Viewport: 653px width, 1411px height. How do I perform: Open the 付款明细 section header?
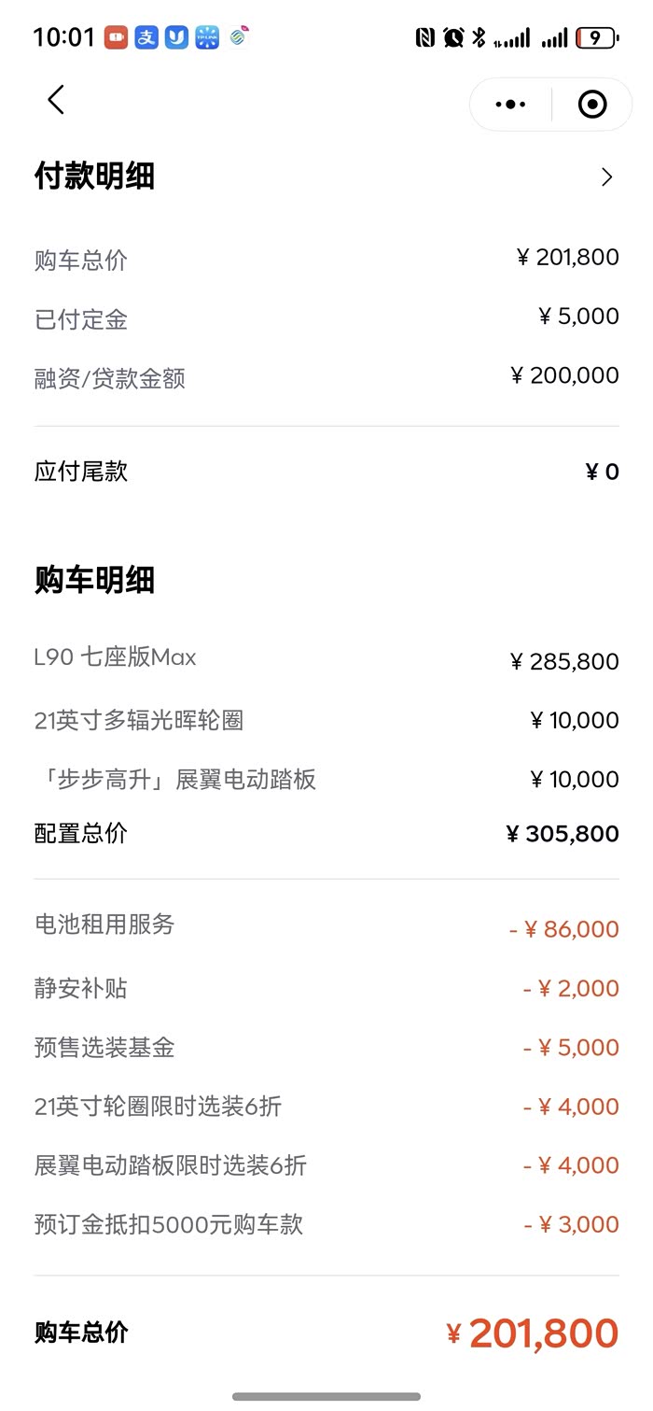pos(94,176)
